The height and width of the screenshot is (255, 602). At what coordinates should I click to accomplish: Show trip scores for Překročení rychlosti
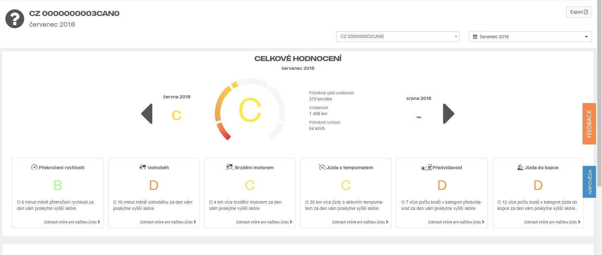[72, 222]
